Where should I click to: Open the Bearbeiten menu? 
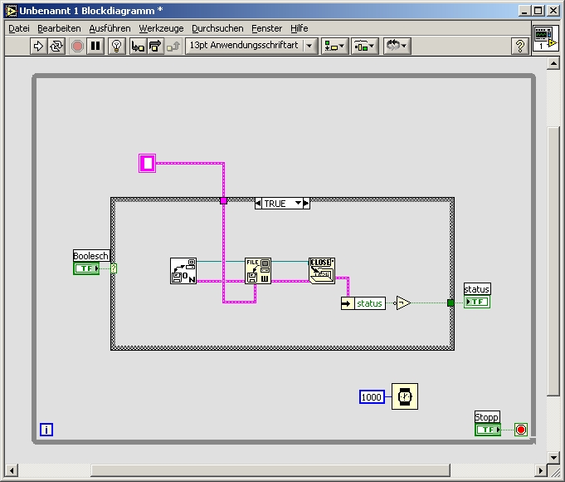(x=59, y=28)
